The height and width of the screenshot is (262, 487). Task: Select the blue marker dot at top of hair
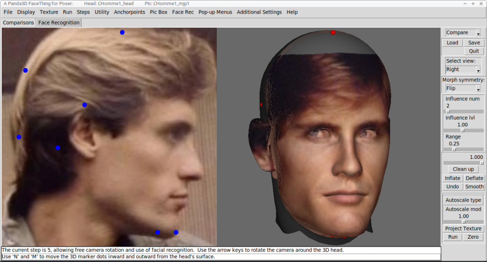tap(122, 32)
